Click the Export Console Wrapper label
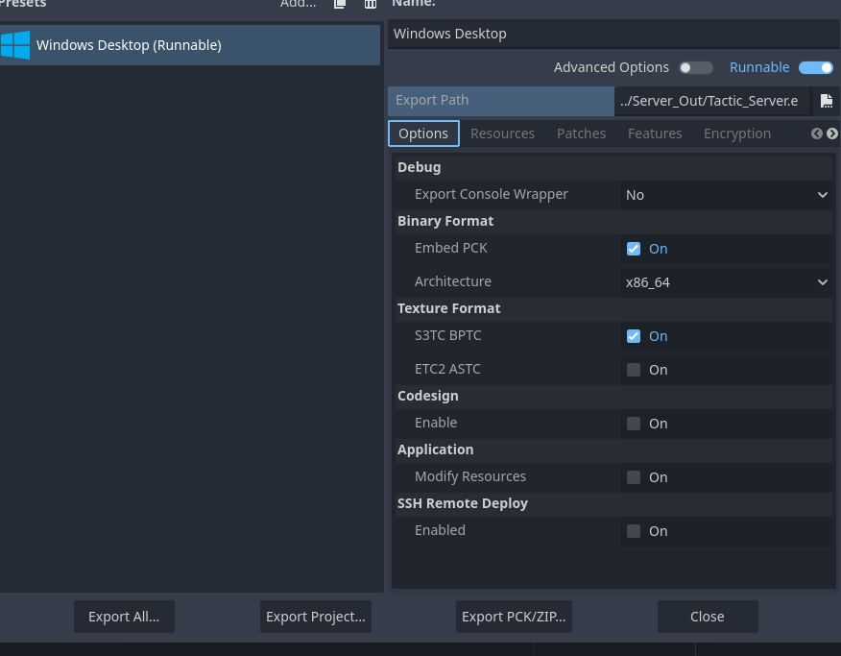 coord(491,194)
